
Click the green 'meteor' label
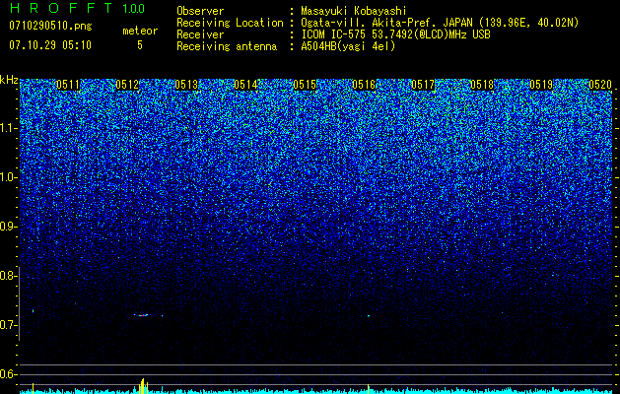pos(140,31)
